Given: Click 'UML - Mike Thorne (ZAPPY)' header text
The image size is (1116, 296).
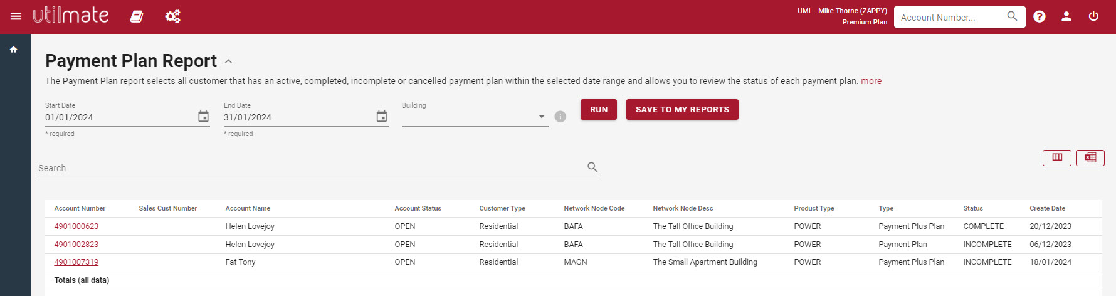Looking at the screenshot, I should (x=842, y=11).
